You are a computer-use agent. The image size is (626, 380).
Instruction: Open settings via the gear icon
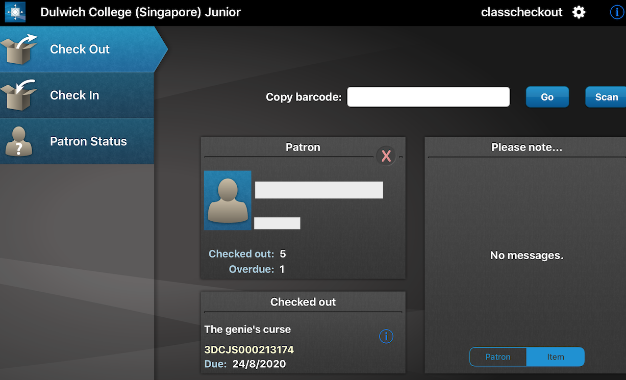[579, 12]
